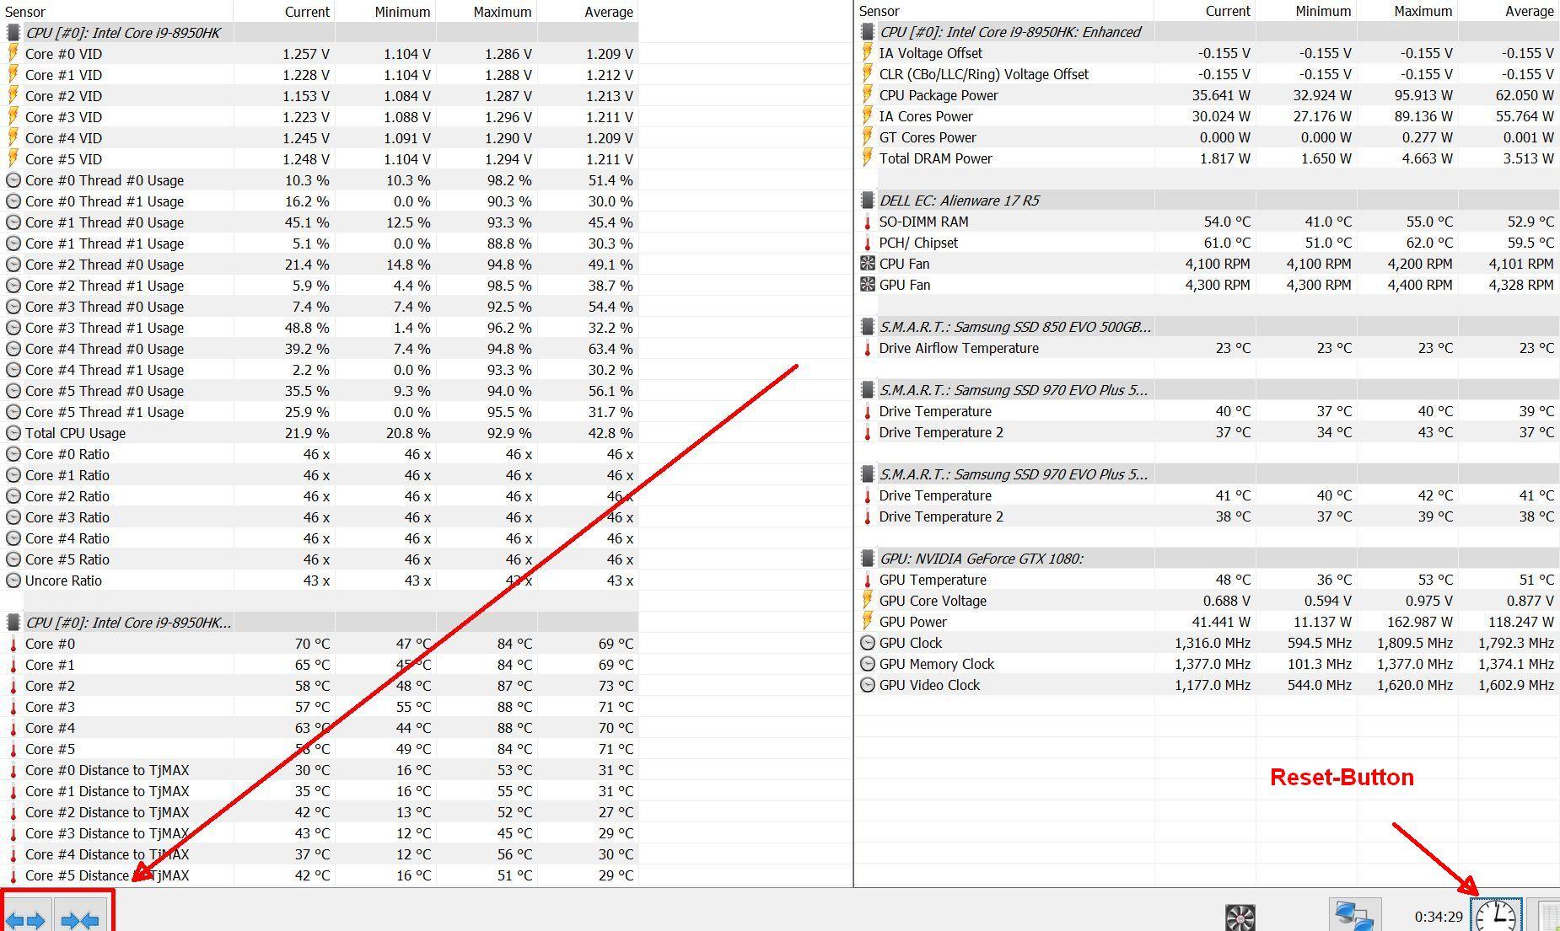Click the drive icon of Samsung SSD 850 EVO header
1560x931 pixels.
867,327
